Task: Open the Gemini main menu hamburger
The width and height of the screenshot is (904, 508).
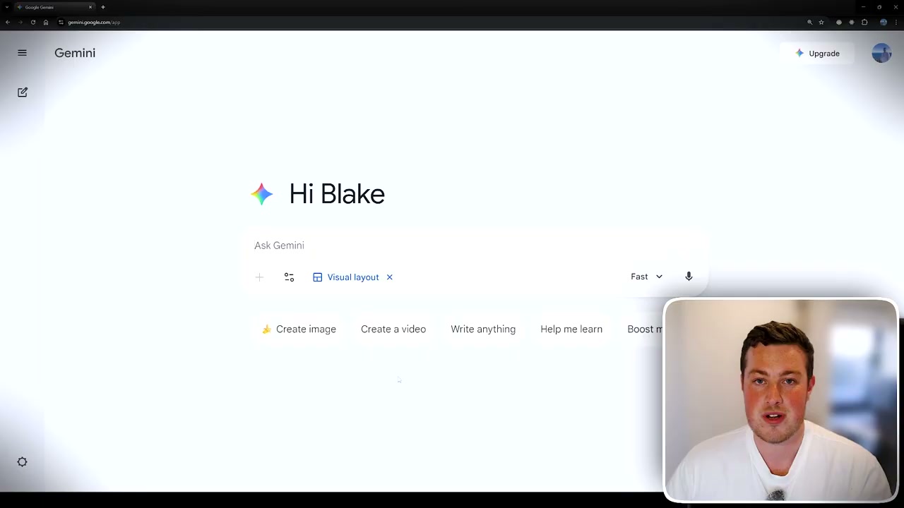Action: pyautogui.click(x=22, y=53)
